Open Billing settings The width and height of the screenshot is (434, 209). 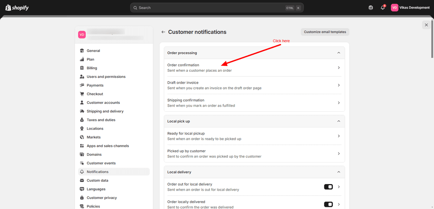[114, 68]
